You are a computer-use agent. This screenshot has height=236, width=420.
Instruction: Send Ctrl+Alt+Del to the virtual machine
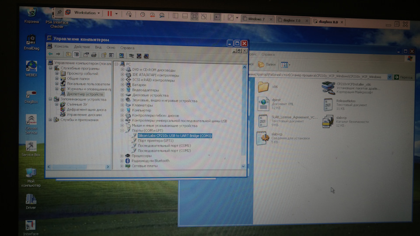click(129, 14)
